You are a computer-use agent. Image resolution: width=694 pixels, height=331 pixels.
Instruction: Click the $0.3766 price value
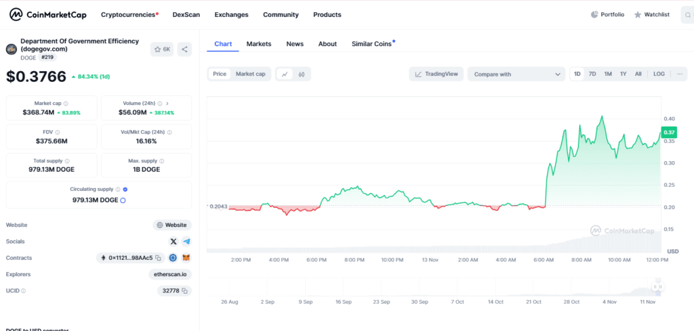pos(36,76)
